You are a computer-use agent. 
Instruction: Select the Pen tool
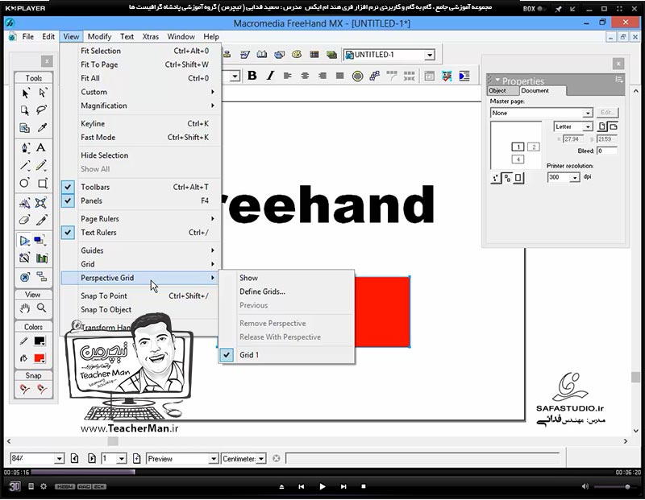tap(25, 148)
